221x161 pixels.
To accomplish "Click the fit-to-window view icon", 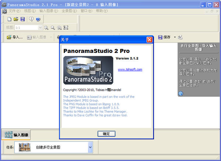I will pyautogui.click(x=66, y=28).
